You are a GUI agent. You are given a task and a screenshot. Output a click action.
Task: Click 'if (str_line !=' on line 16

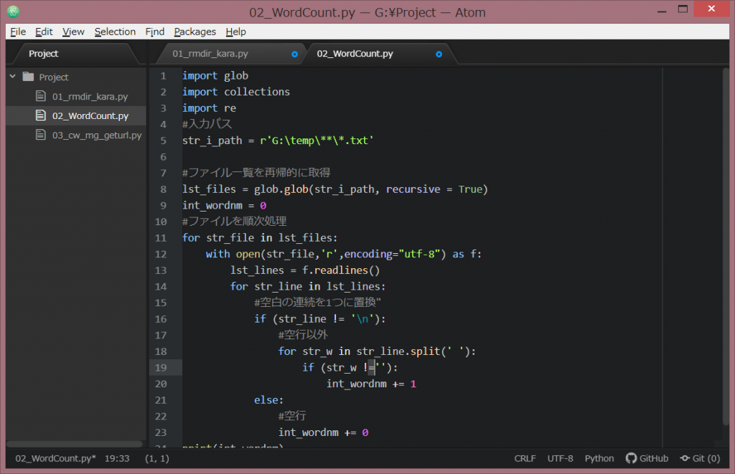coord(299,319)
